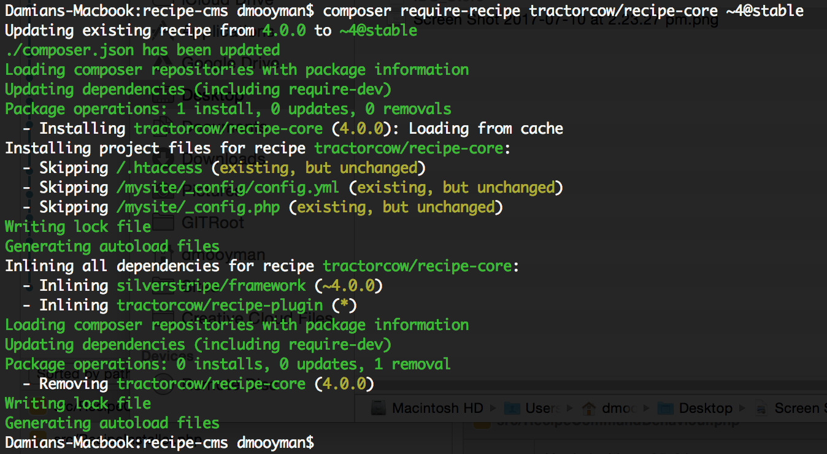Click the 'silverstripe/framework' package name
Screen dimensions: 827x454
211,285
